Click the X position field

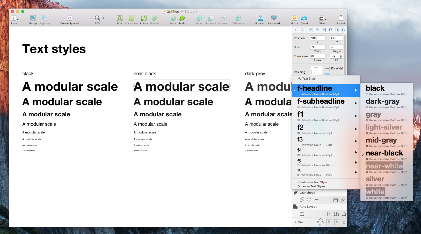tap(318, 38)
